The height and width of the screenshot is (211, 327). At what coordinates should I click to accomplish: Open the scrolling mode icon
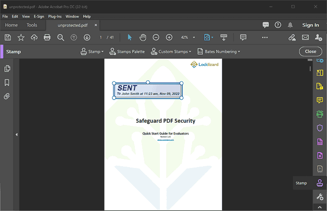[x=224, y=38]
